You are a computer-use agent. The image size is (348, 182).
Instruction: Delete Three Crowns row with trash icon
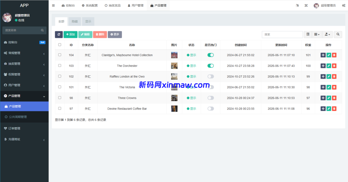tap(334, 98)
